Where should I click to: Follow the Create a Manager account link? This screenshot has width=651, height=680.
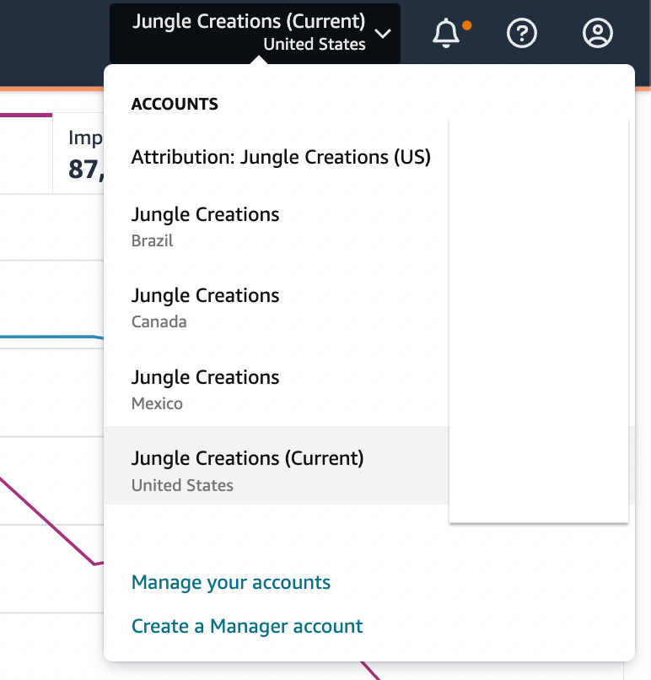pyautogui.click(x=247, y=626)
